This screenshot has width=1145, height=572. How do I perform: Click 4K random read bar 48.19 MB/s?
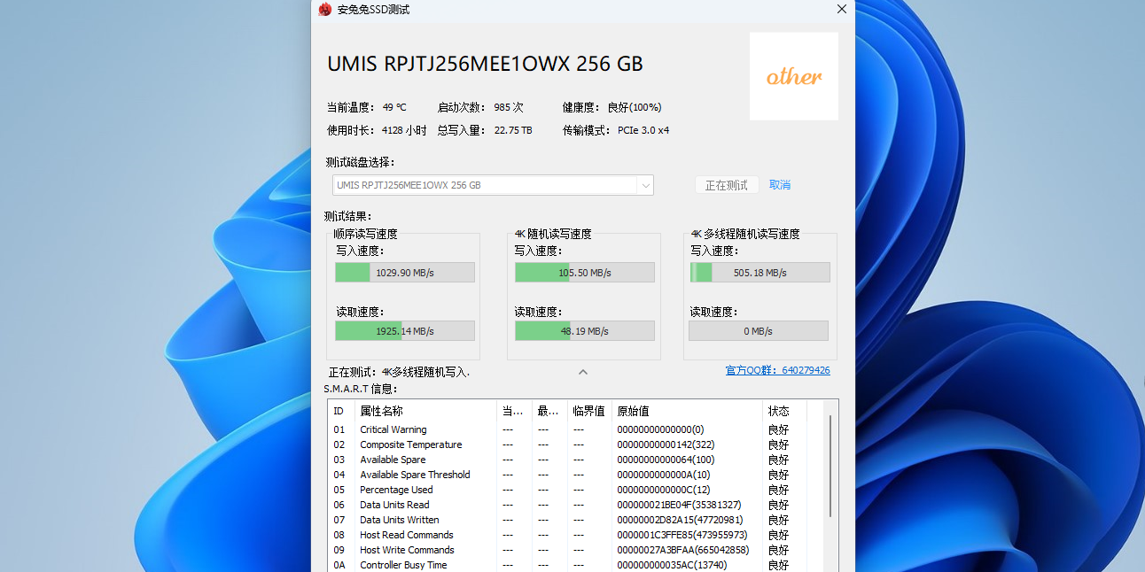585,331
